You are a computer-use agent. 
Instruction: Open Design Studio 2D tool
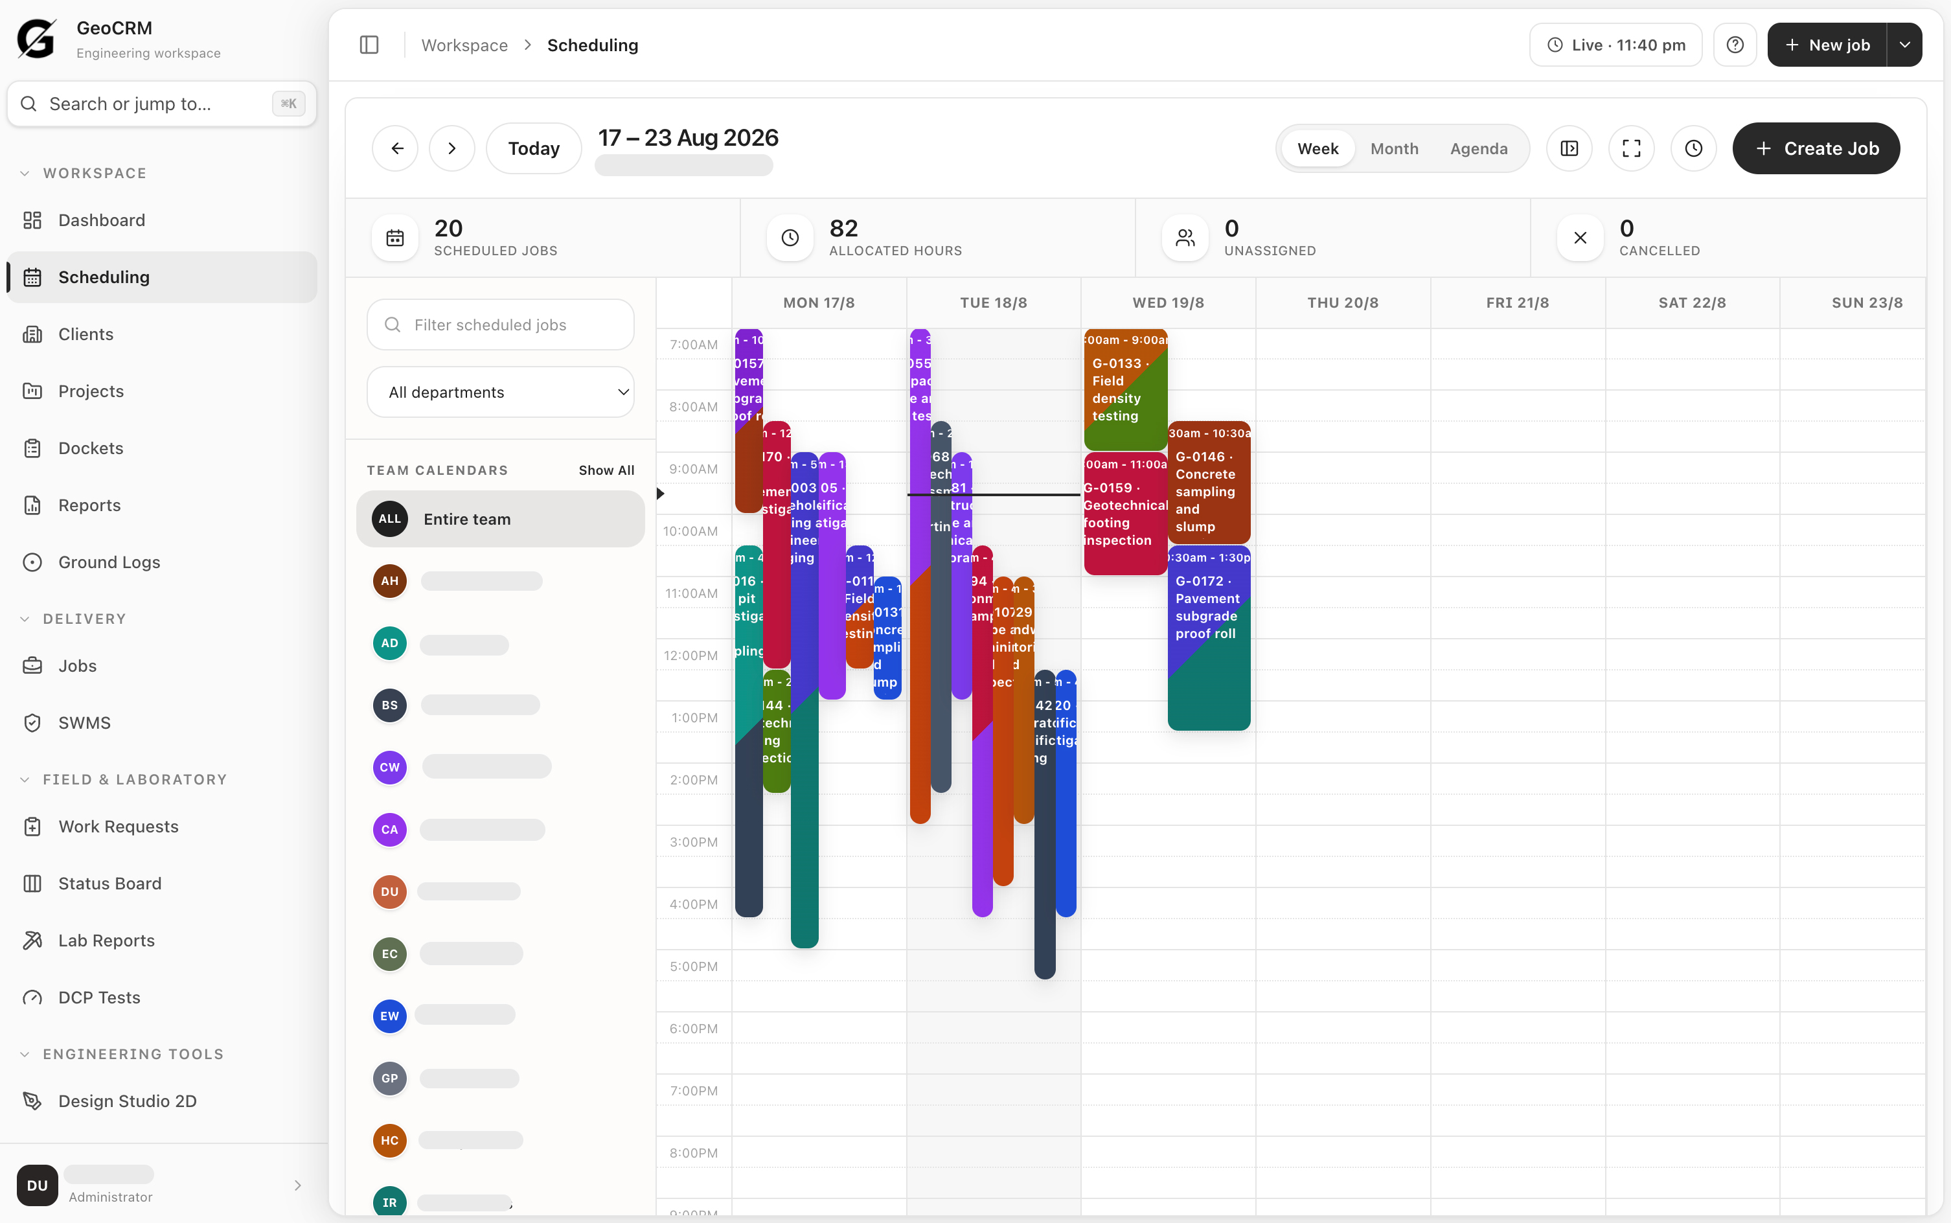pyautogui.click(x=162, y=1101)
